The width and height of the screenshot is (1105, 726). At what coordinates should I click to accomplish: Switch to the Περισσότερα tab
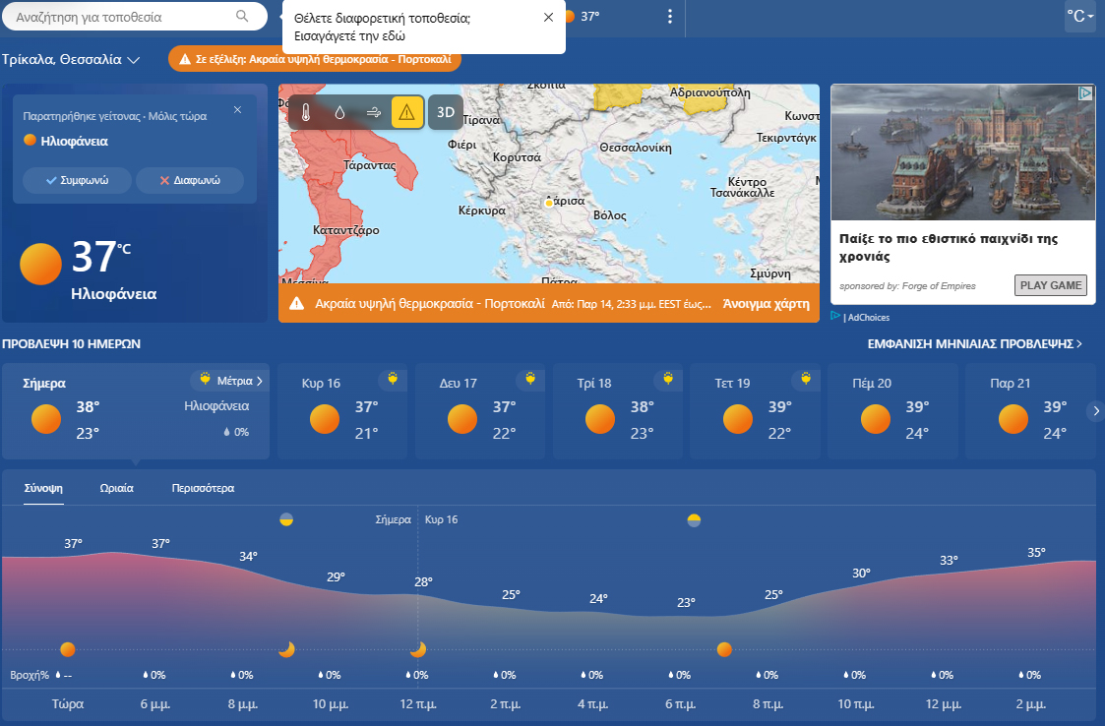click(203, 488)
